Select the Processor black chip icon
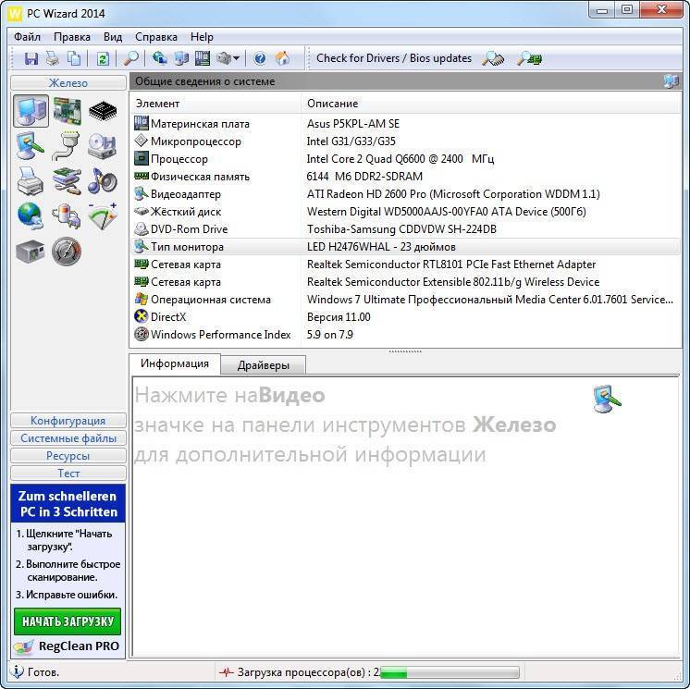Screen dimensions: 690x689 (103, 111)
